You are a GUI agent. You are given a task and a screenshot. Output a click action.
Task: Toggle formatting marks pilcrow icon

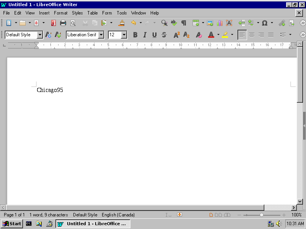pos(184,23)
